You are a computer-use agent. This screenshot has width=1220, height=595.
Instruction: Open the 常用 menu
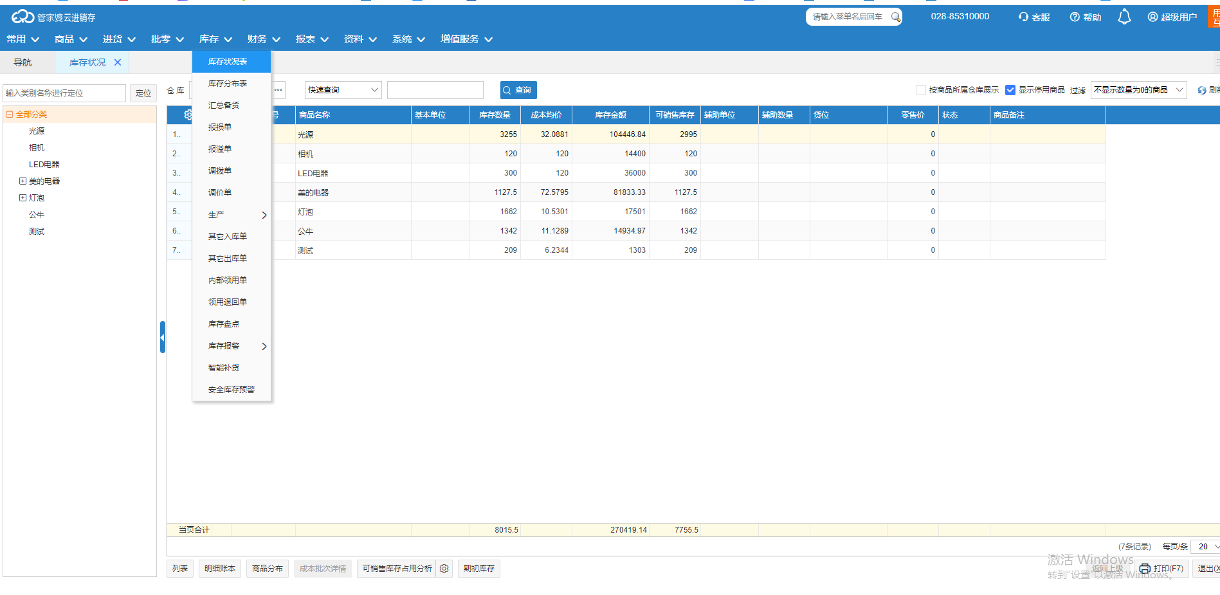[23, 39]
